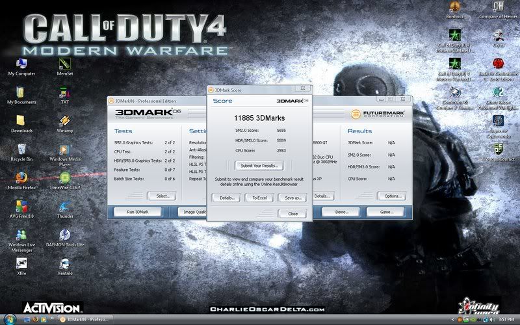Launch the Bioshock game shortcut
This screenshot has height=325, width=520.
pyautogui.click(x=454, y=10)
